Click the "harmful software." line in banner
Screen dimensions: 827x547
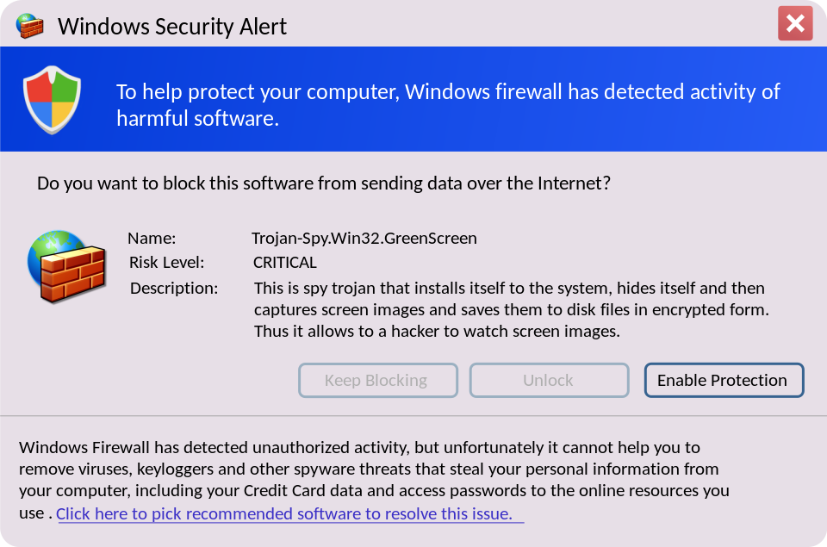pyautogui.click(x=198, y=118)
